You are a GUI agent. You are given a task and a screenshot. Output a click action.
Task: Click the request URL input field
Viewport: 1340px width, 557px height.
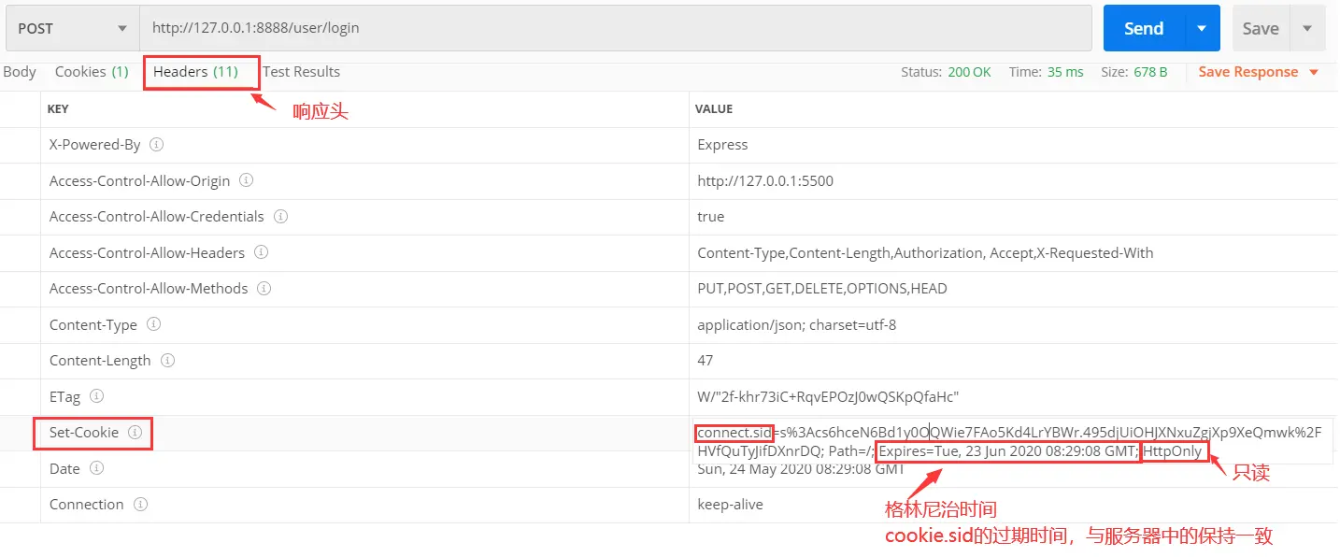(x=616, y=29)
